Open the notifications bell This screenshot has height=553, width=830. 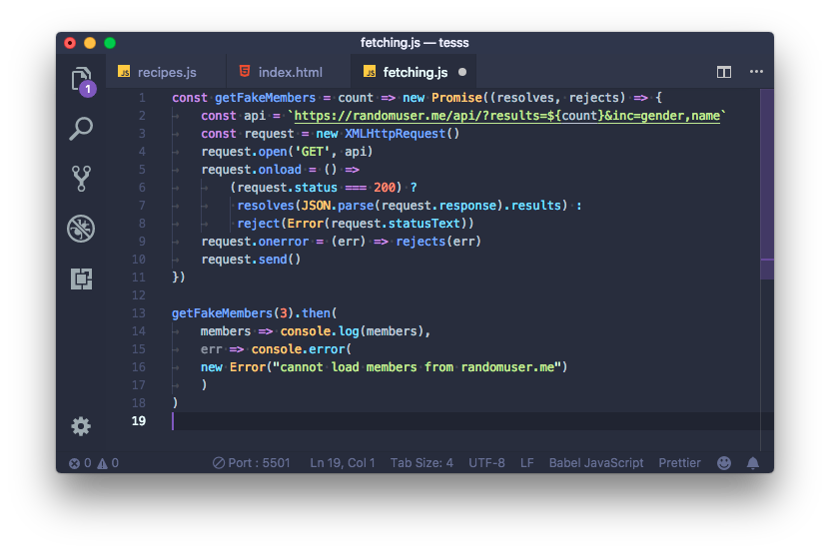[x=752, y=463]
